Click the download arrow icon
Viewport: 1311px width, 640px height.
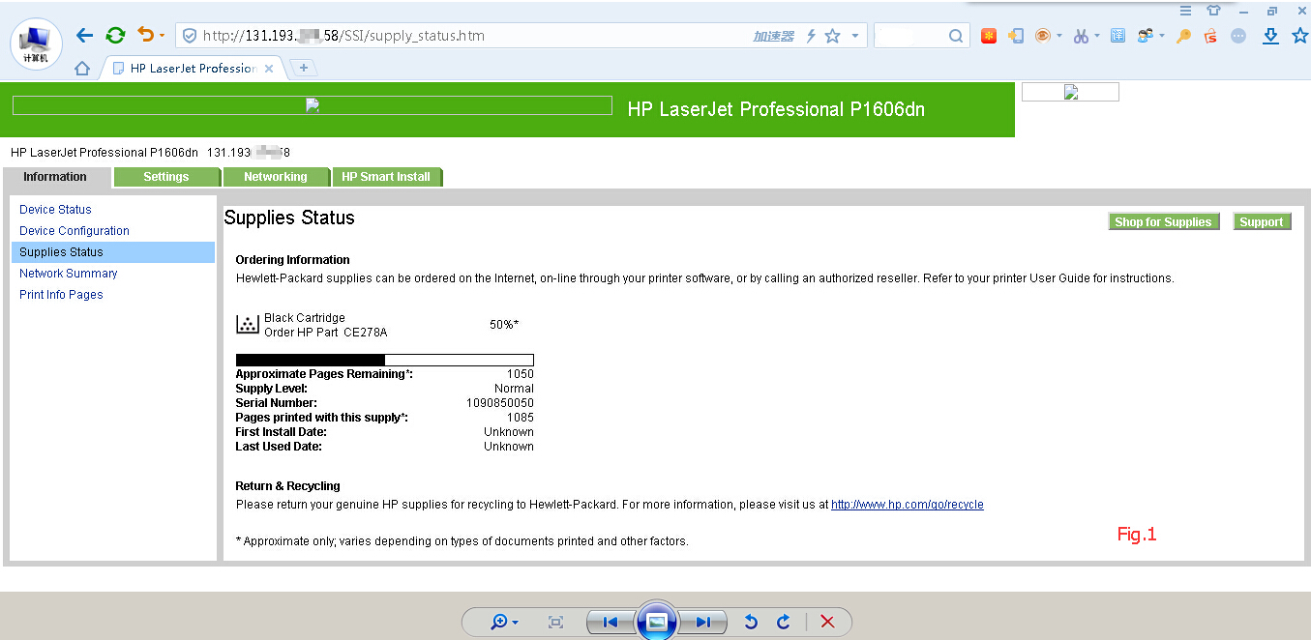[x=1271, y=36]
